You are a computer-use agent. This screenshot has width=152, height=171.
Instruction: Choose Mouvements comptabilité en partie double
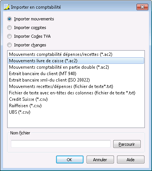[x=76, y=67]
